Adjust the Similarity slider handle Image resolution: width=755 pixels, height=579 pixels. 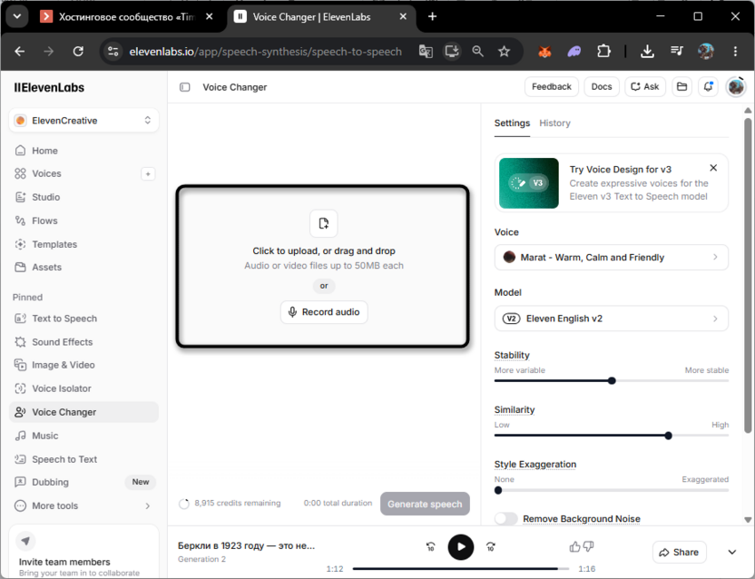point(668,436)
